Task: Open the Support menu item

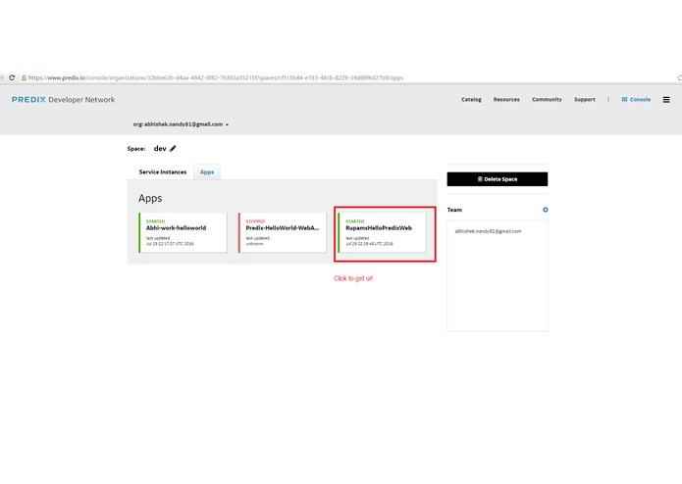Action: click(585, 99)
